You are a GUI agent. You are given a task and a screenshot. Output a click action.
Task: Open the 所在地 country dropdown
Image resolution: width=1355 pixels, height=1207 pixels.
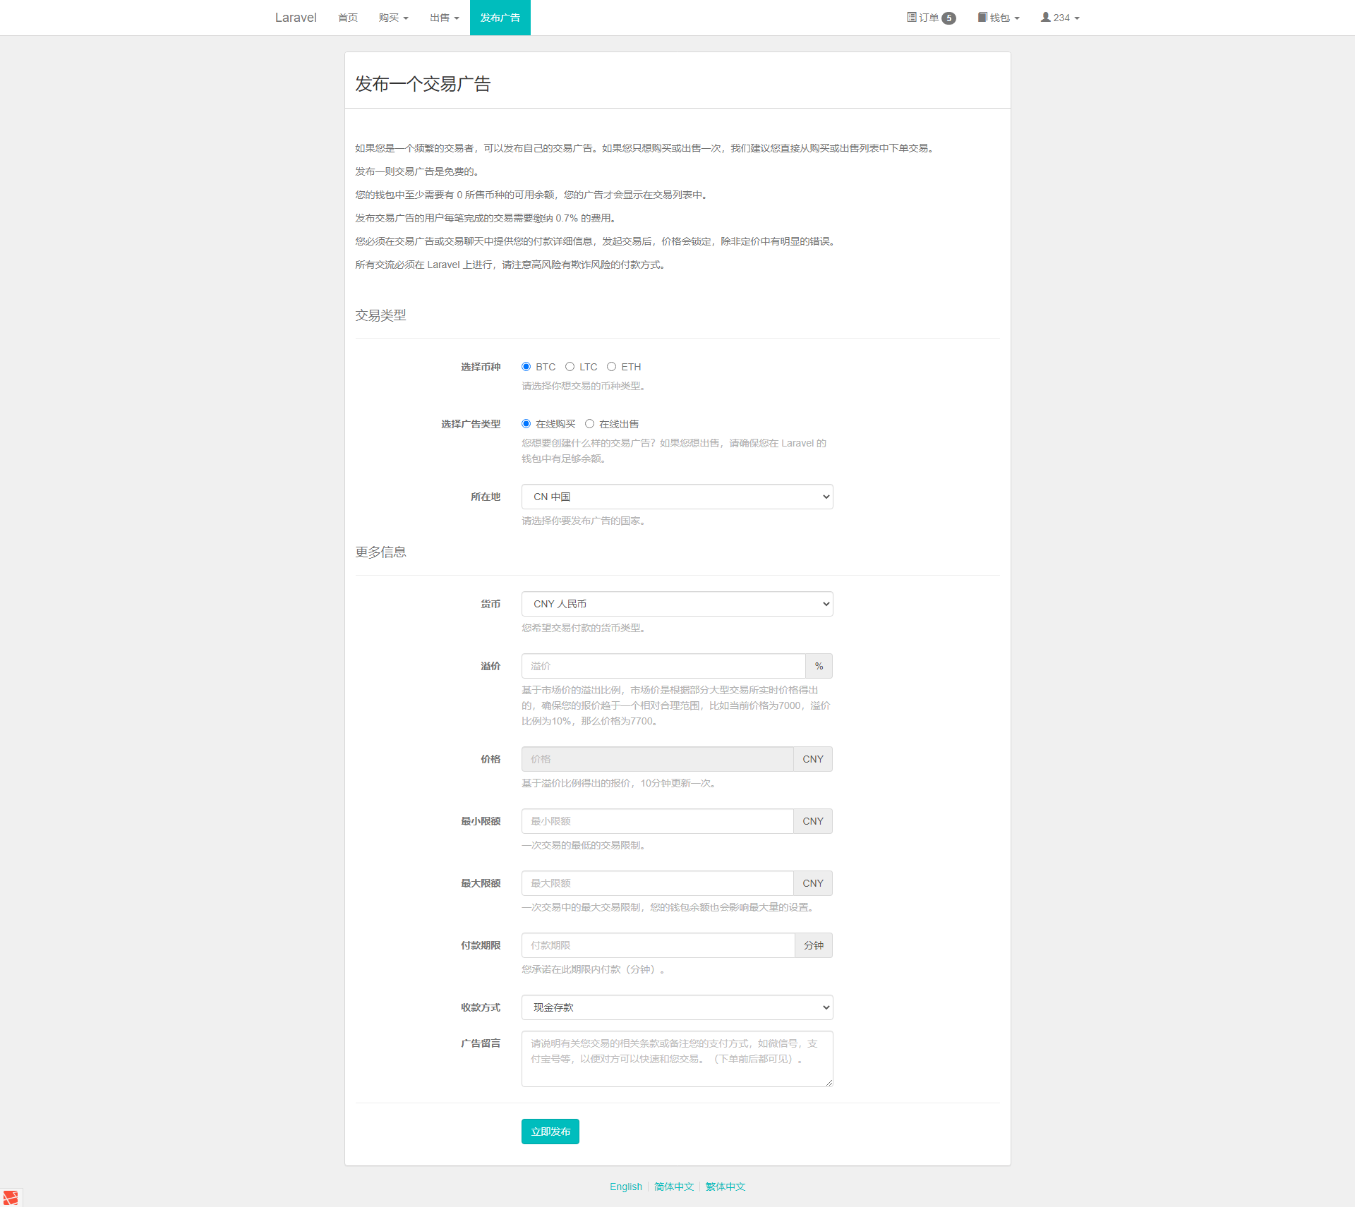[677, 497]
